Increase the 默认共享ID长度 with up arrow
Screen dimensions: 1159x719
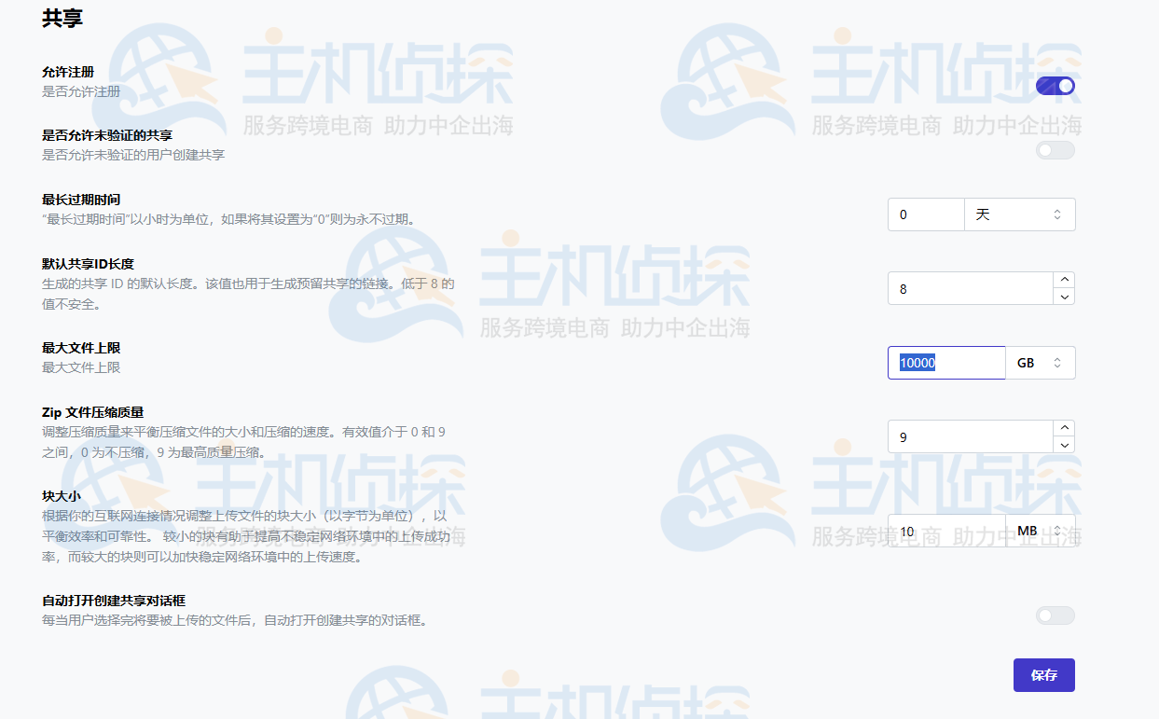click(1065, 280)
